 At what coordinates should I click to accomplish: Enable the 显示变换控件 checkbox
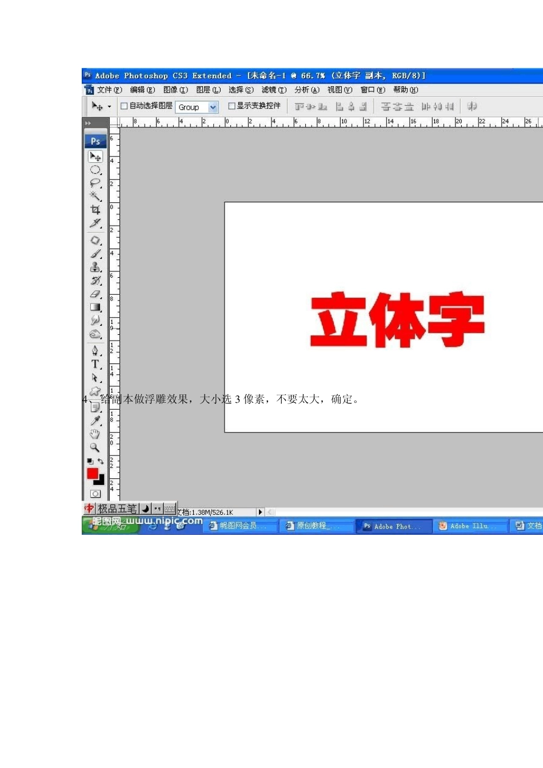pos(231,106)
